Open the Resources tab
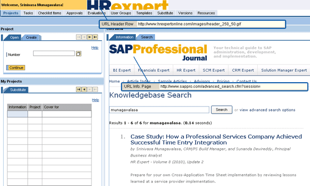Image resolution: width=310 pixels, height=186 pixels. pos(206,13)
